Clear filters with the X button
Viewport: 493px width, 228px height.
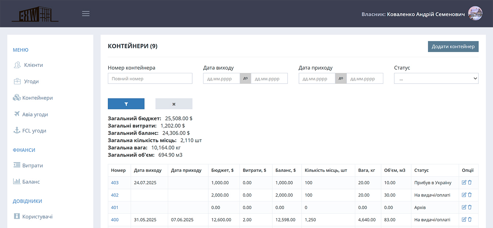174,104
